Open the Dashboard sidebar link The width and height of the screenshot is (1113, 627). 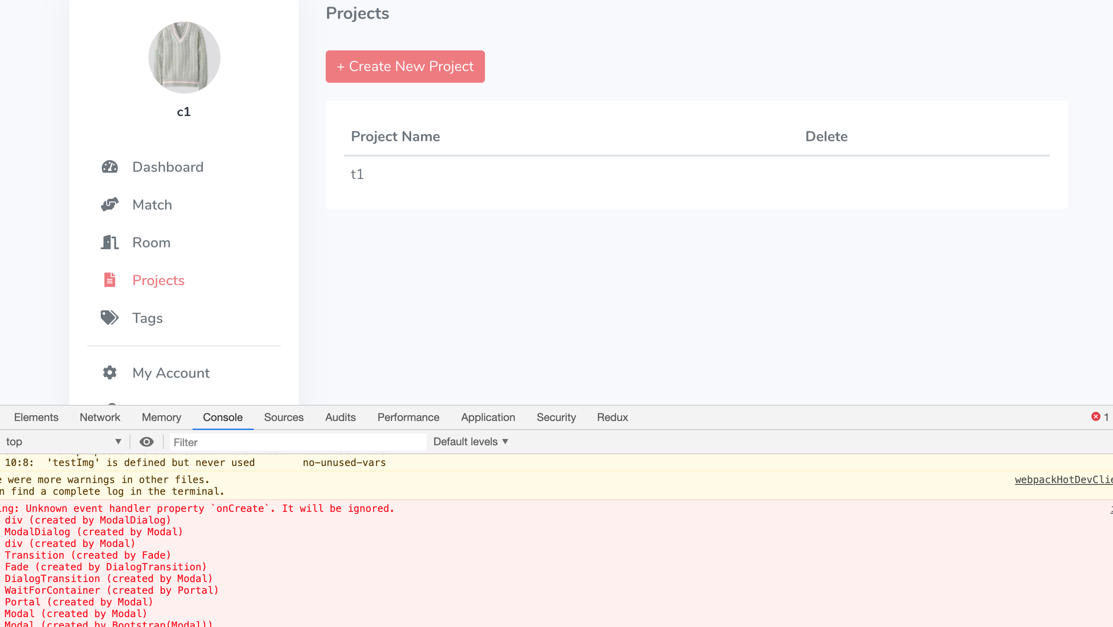pos(168,167)
